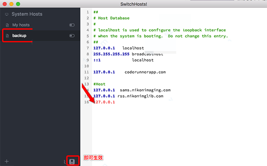Click the 'when the system is booting' comment
Screen dimensions: 267x166
click(161, 36)
